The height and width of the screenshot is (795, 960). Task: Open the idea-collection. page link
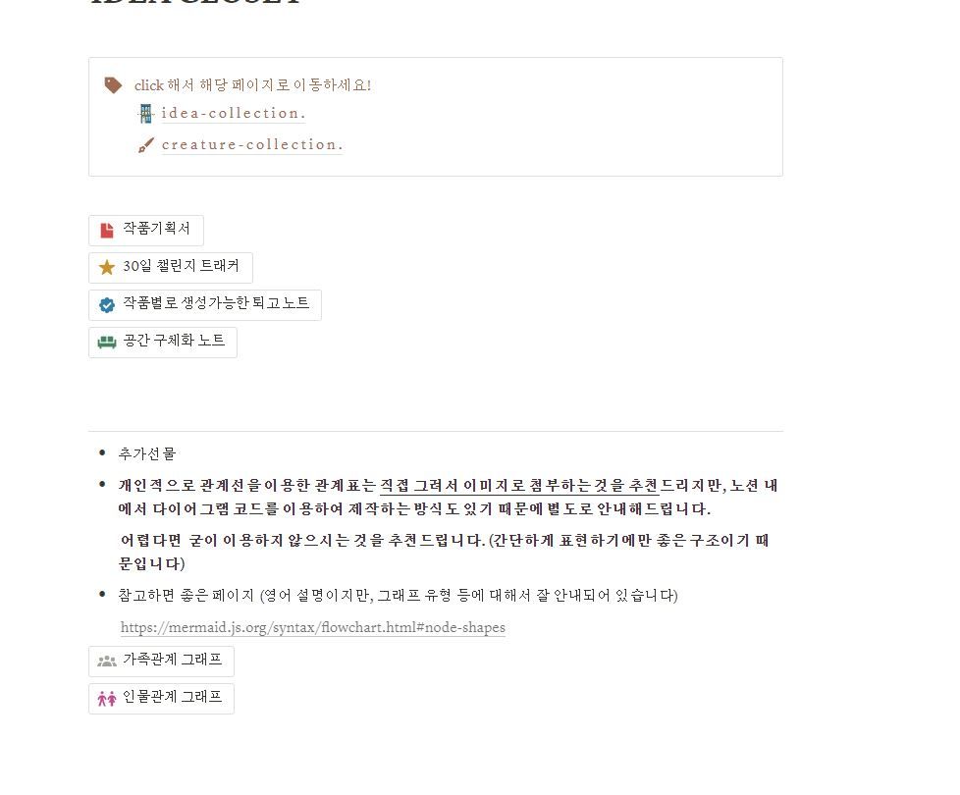(x=234, y=113)
